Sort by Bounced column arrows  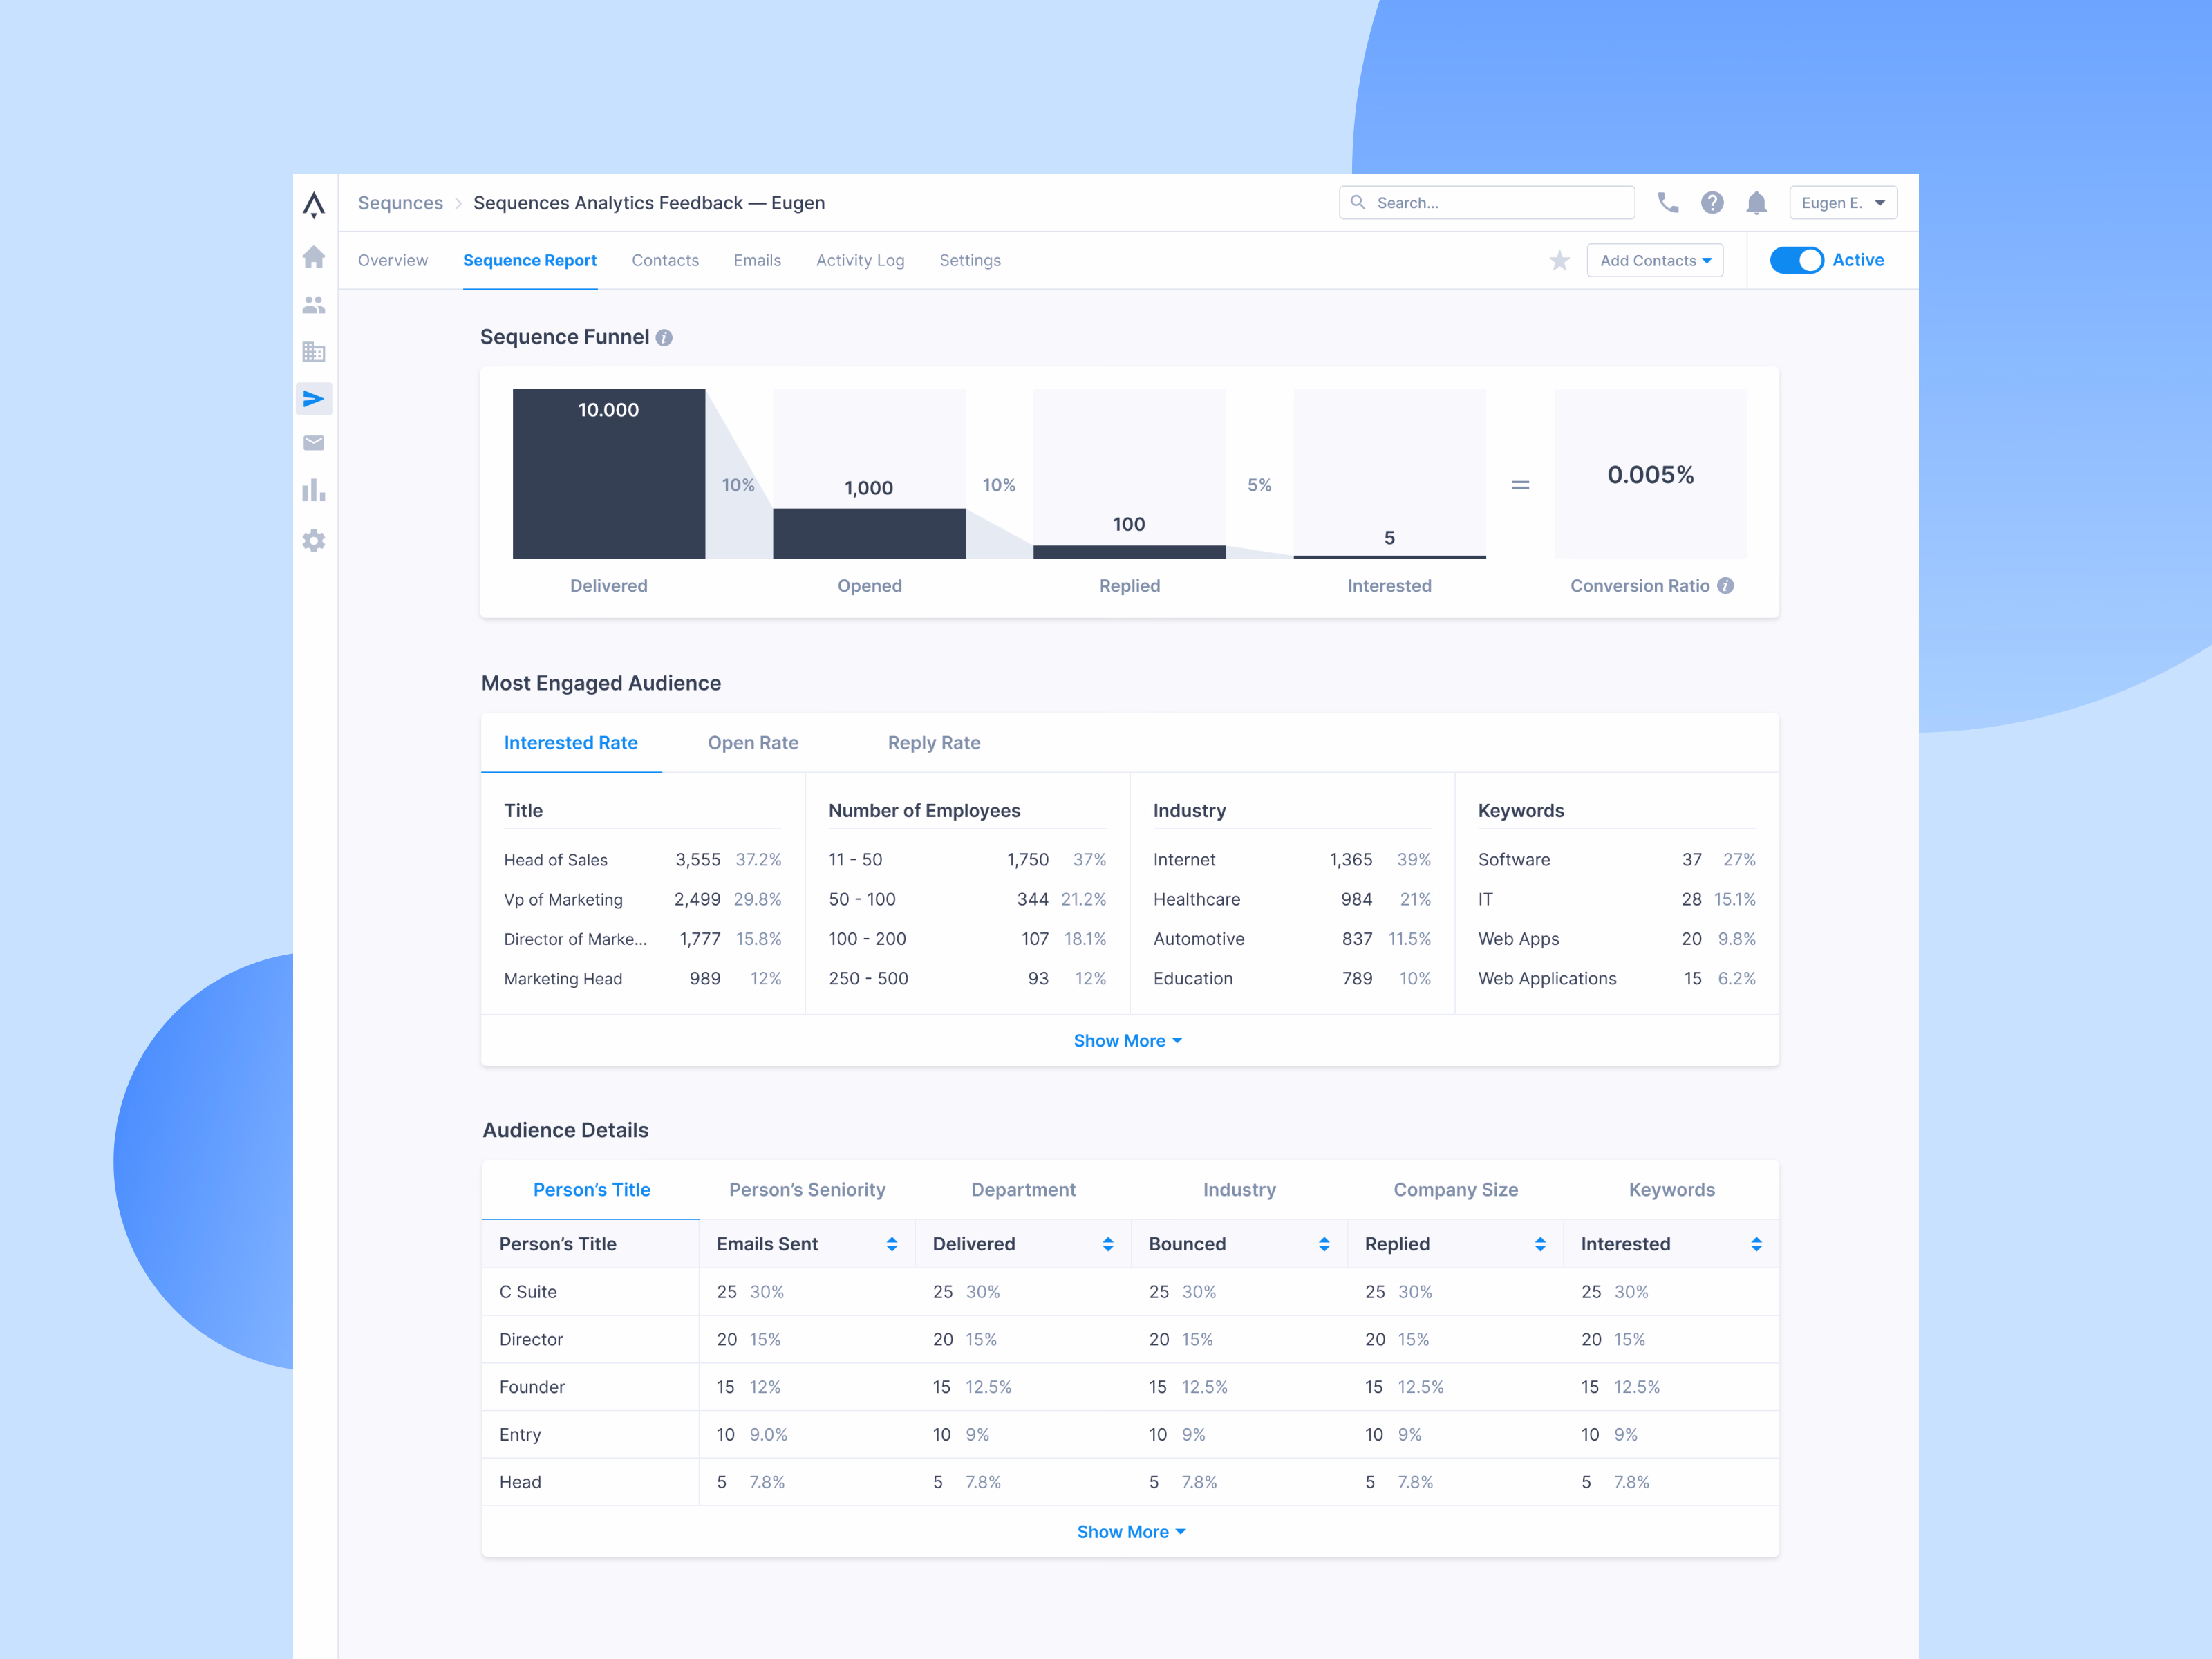pyautogui.click(x=1324, y=1244)
